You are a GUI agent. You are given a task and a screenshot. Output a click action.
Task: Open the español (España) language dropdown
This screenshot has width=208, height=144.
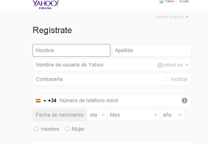click(172, 17)
